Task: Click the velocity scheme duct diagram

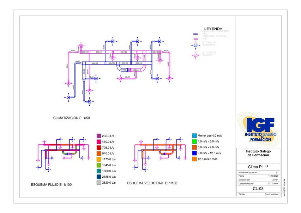Action: point(159,154)
